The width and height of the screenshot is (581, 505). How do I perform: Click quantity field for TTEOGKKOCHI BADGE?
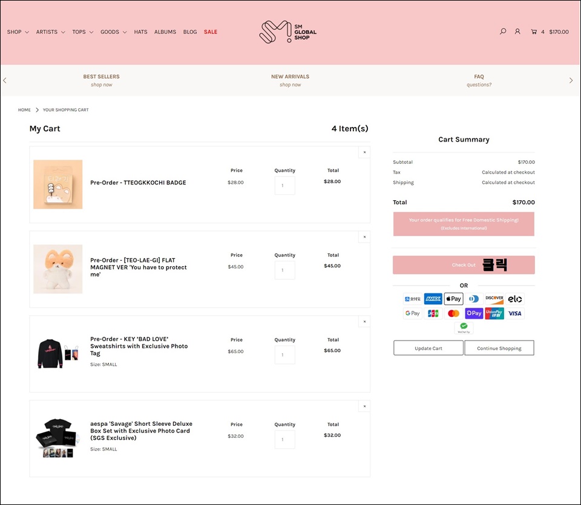pyautogui.click(x=285, y=186)
